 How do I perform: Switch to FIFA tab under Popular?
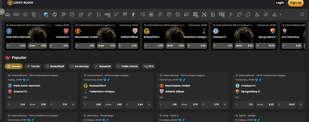pos(149,66)
